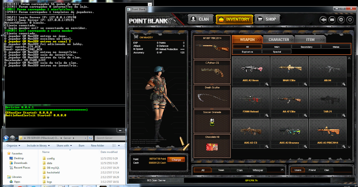The image size is (358, 187).
Task: Select the equipped M1887 PBIC2014 slot
Action: (212, 47)
